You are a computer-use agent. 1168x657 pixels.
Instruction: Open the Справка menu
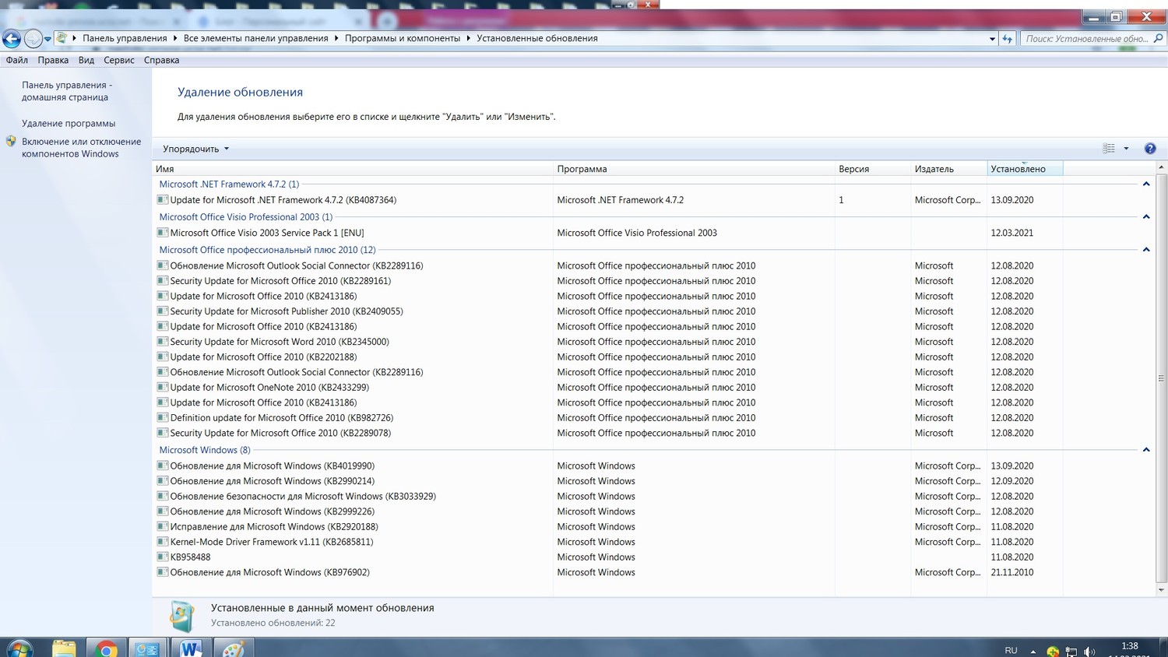162,60
